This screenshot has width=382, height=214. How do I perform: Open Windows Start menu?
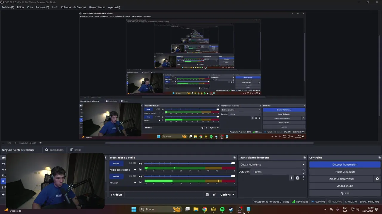tap(134, 209)
